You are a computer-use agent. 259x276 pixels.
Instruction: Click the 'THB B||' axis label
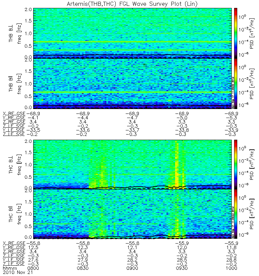[11, 84]
